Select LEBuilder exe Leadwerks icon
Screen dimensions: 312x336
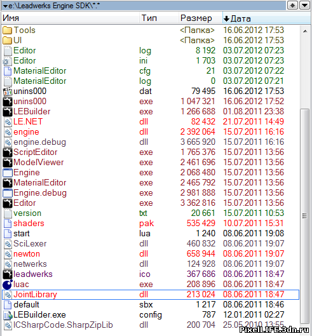tap(8, 112)
